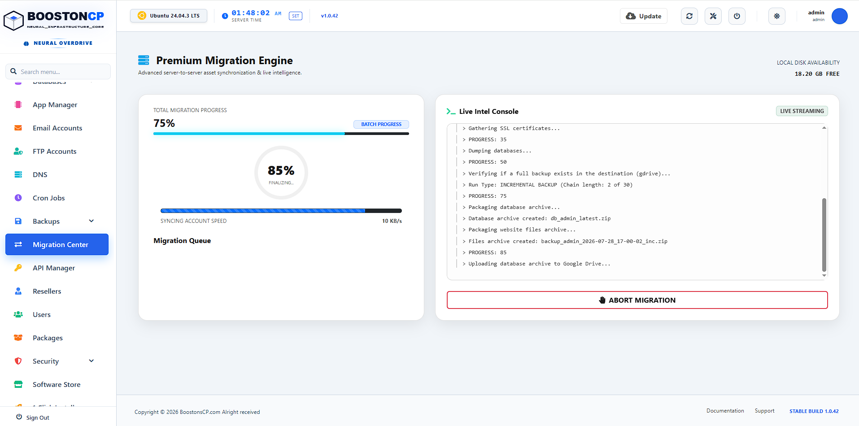
Task: Click the Update button
Action: tap(644, 16)
